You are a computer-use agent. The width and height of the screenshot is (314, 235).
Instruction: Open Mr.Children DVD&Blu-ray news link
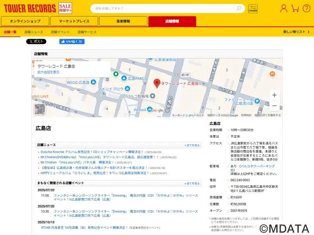100,157
